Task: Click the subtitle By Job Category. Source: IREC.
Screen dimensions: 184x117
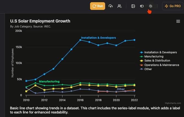Action: click(30, 27)
